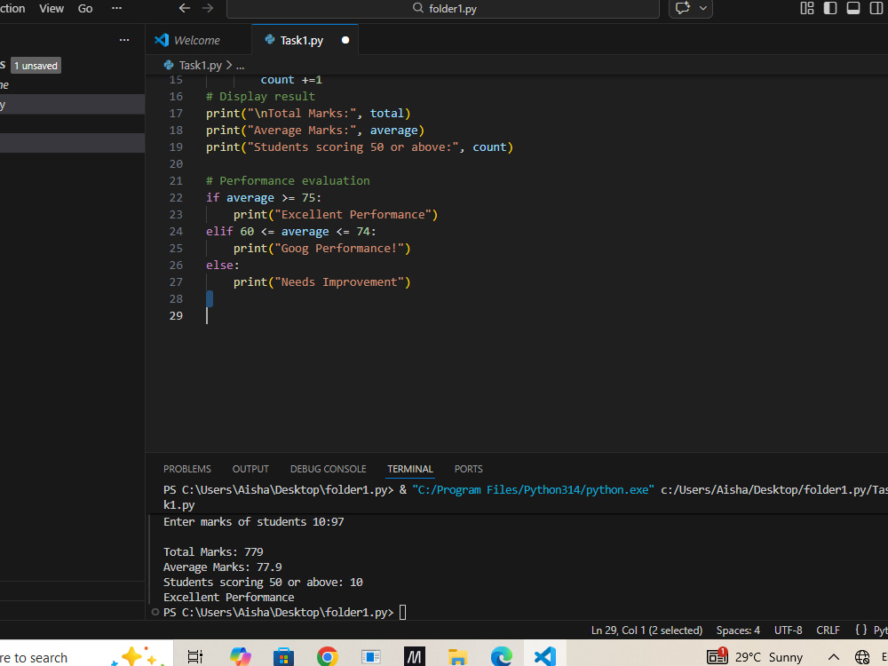
Task: Open Google Chrome from the taskbar
Action: (328, 657)
